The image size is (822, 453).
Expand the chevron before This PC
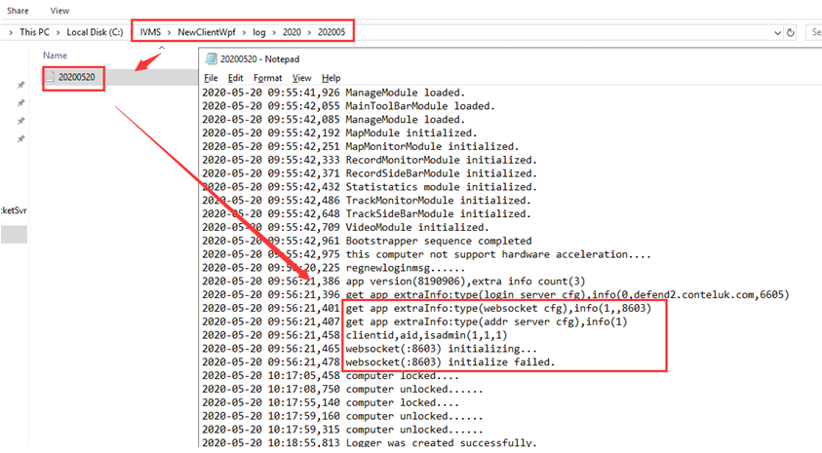pos(11,32)
